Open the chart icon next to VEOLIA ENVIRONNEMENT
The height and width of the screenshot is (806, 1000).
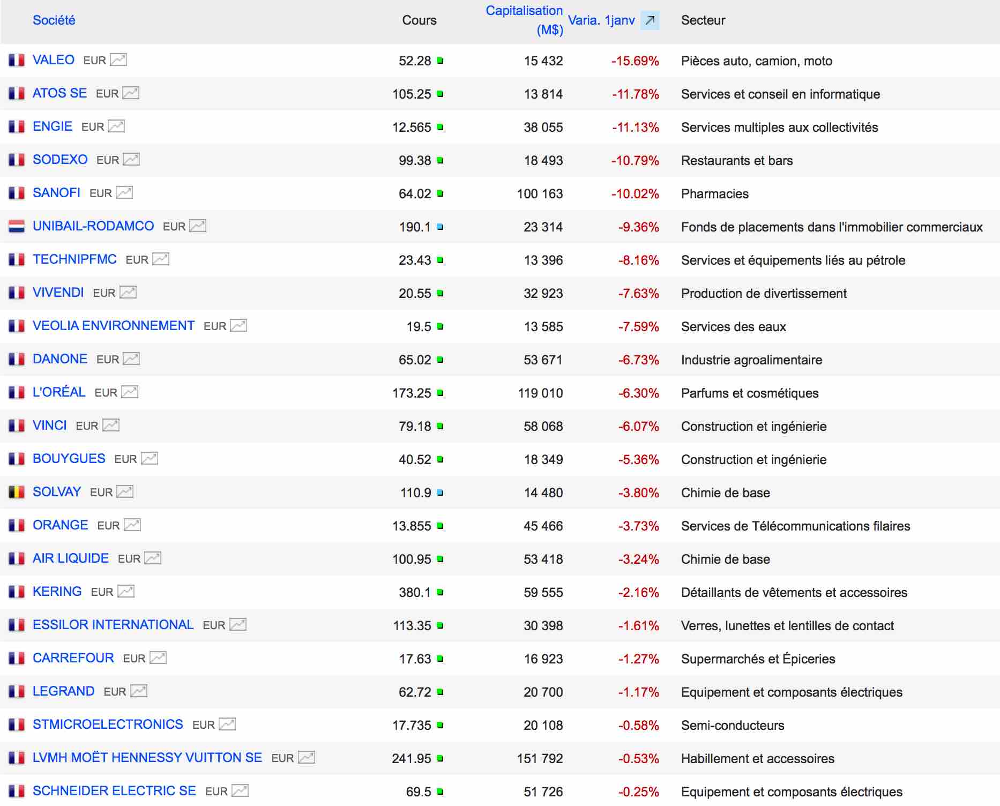click(238, 325)
